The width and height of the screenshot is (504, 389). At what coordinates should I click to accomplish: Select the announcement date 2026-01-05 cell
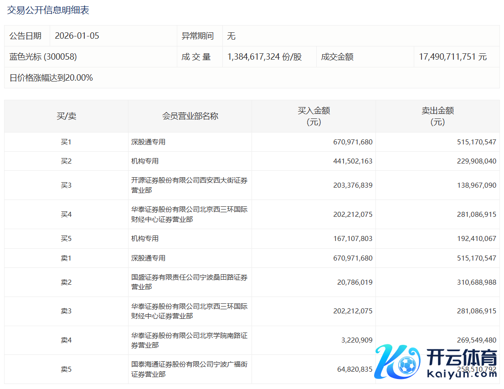coord(77,36)
